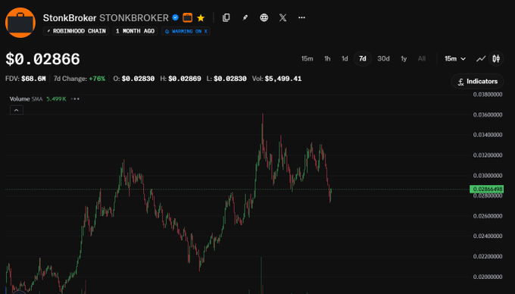Click the 0.02000000 price axis label

click(488, 277)
